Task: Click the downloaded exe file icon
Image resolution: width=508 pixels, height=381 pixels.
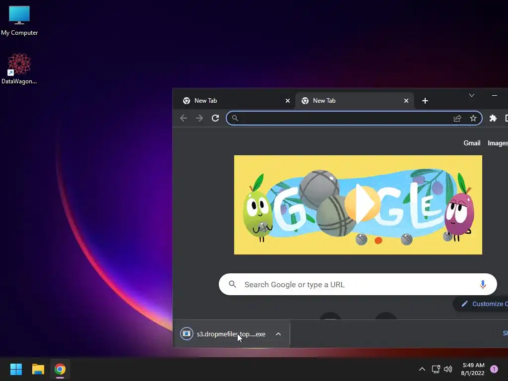Action: (187, 334)
